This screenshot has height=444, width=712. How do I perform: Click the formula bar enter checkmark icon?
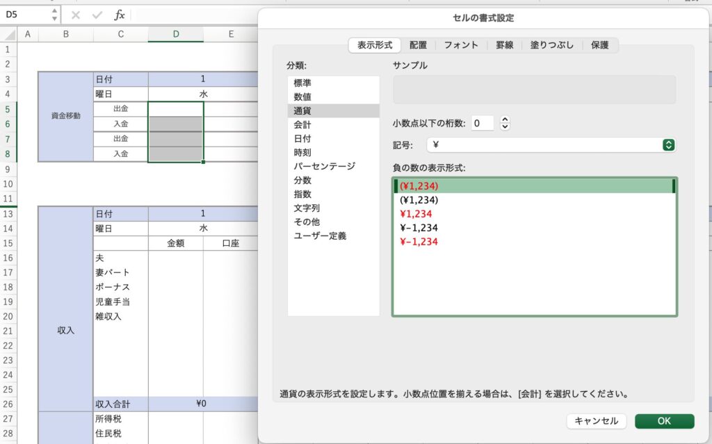pyautogui.click(x=97, y=15)
